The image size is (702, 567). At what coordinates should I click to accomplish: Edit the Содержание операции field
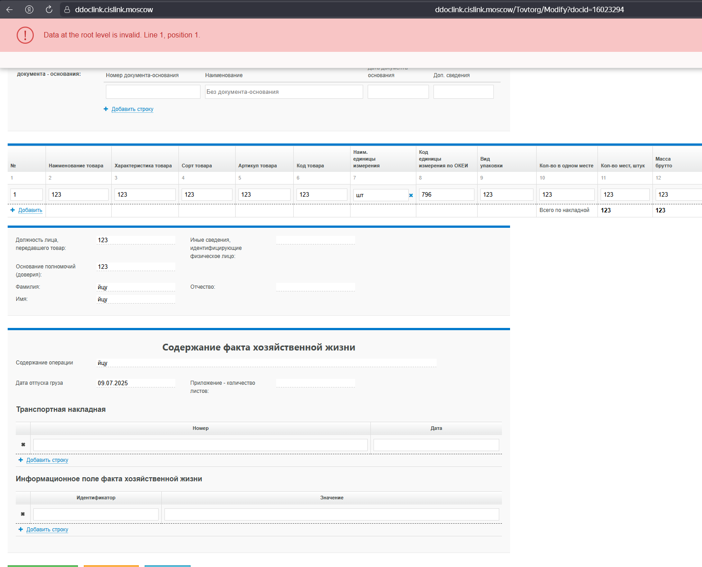(266, 363)
